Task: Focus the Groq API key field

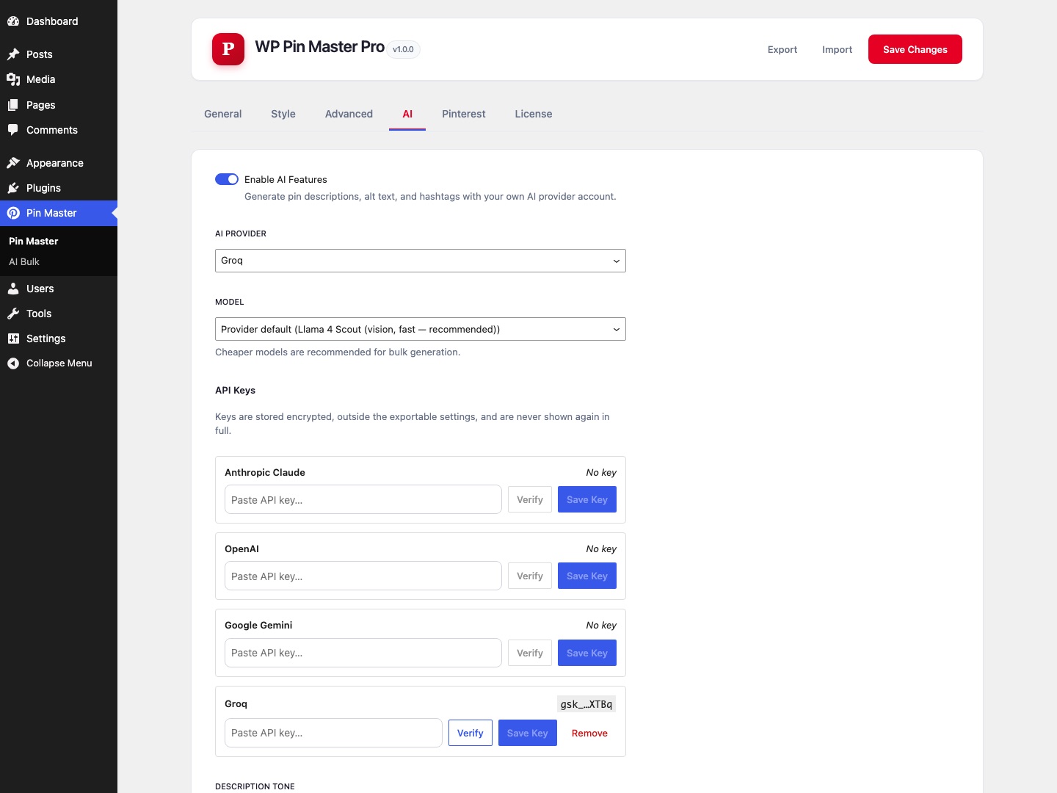Action: tap(333, 733)
